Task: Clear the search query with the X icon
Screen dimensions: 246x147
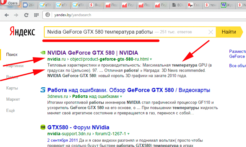Action: pyautogui.click(x=211, y=32)
